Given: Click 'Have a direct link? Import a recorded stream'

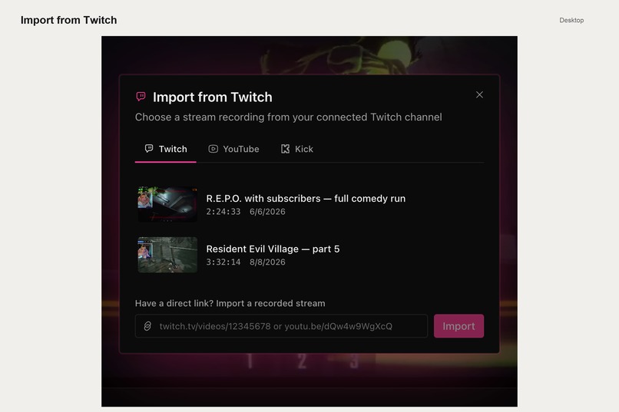Looking at the screenshot, I should point(230,303).
